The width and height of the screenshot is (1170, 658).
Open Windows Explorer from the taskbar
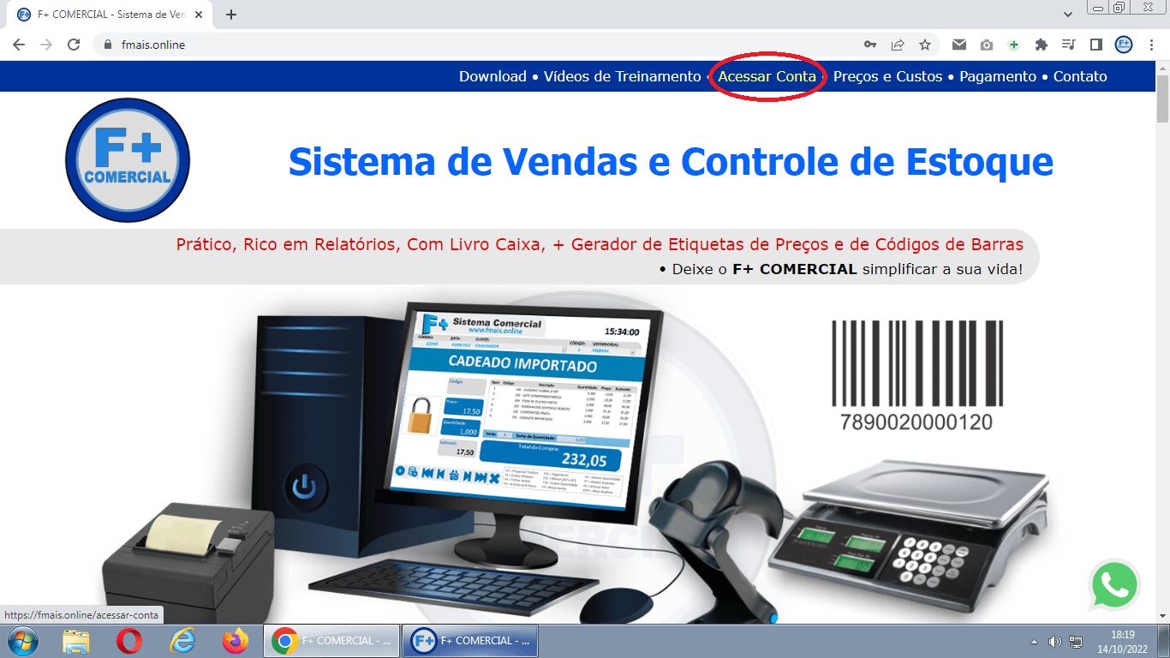[76, 641]
